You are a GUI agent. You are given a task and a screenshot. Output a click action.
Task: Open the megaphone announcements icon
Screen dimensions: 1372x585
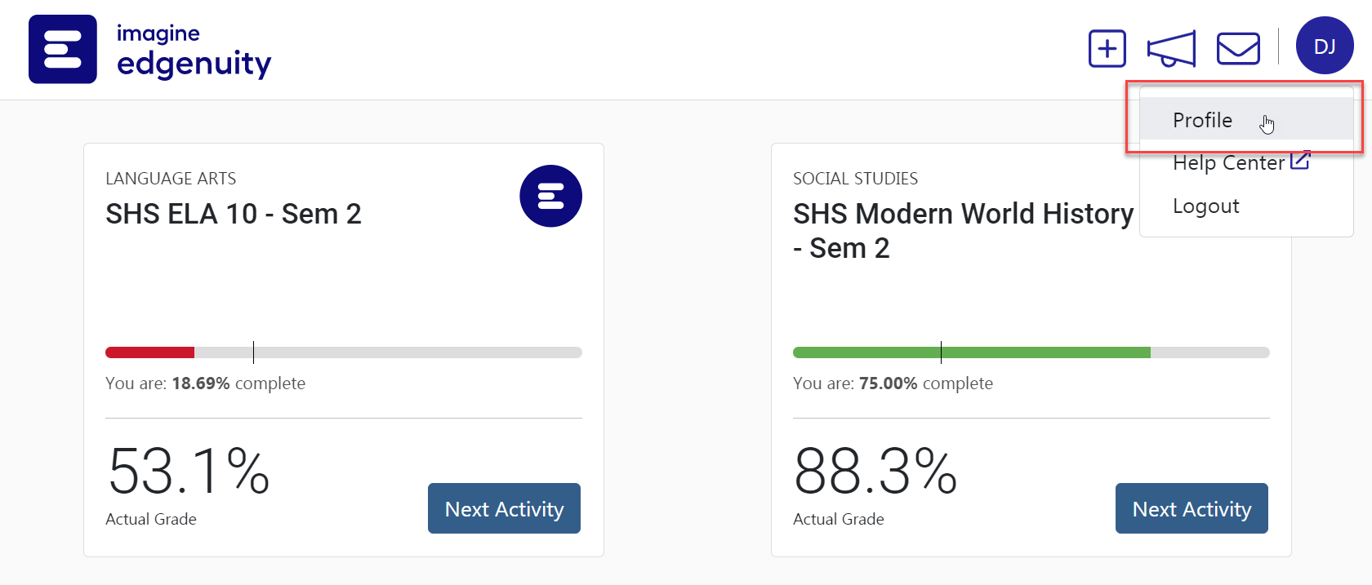tap(1171, 49)
